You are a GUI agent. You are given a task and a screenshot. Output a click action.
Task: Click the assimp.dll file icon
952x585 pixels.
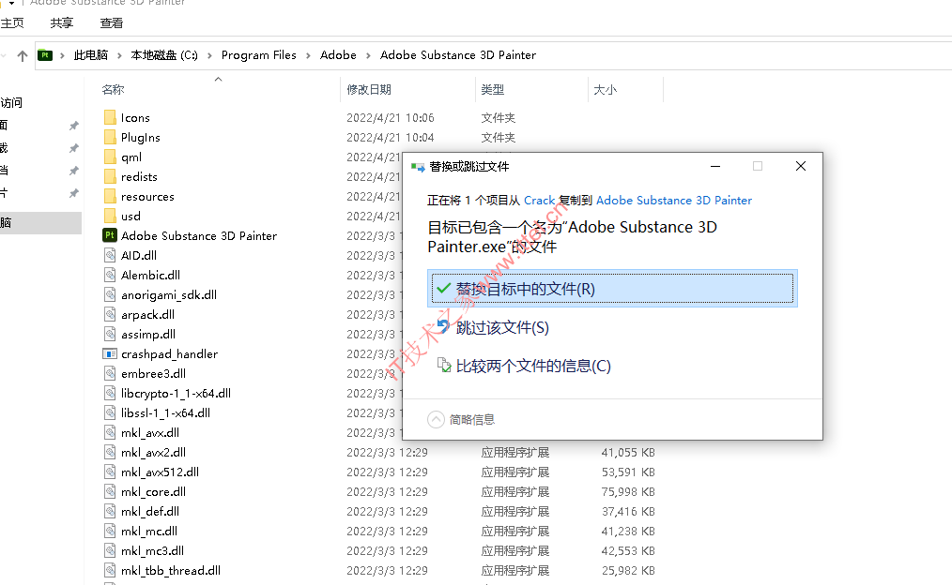pos(110,335)
